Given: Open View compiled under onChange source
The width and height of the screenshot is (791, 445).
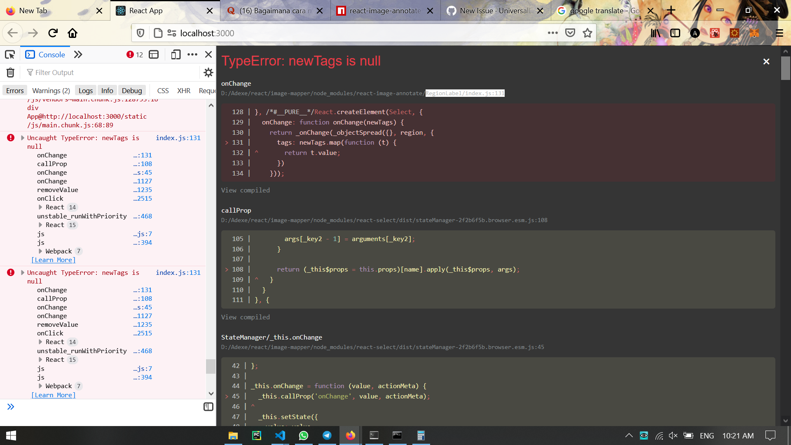Looking at the screenshot, I should point(245,190).
